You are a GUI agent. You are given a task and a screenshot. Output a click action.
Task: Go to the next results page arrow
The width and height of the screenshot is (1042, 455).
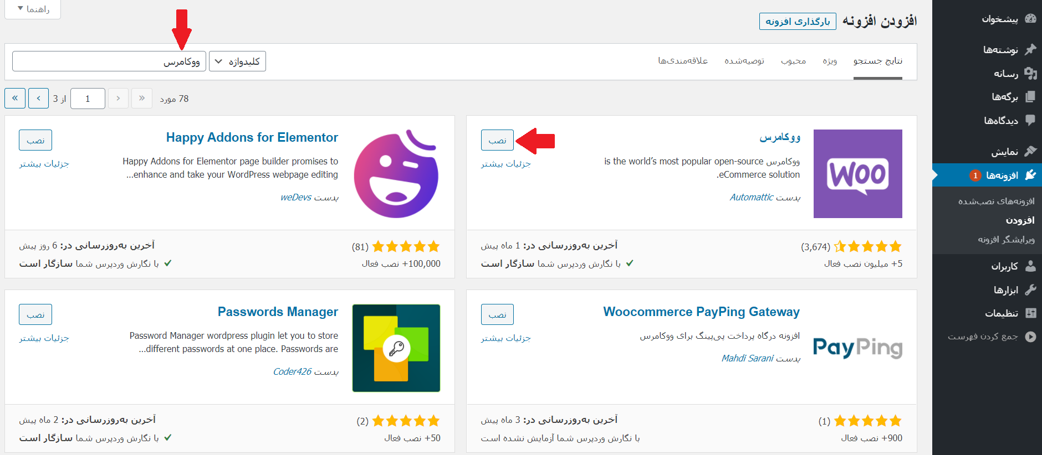pyautogui.click(x=38, y=99)
